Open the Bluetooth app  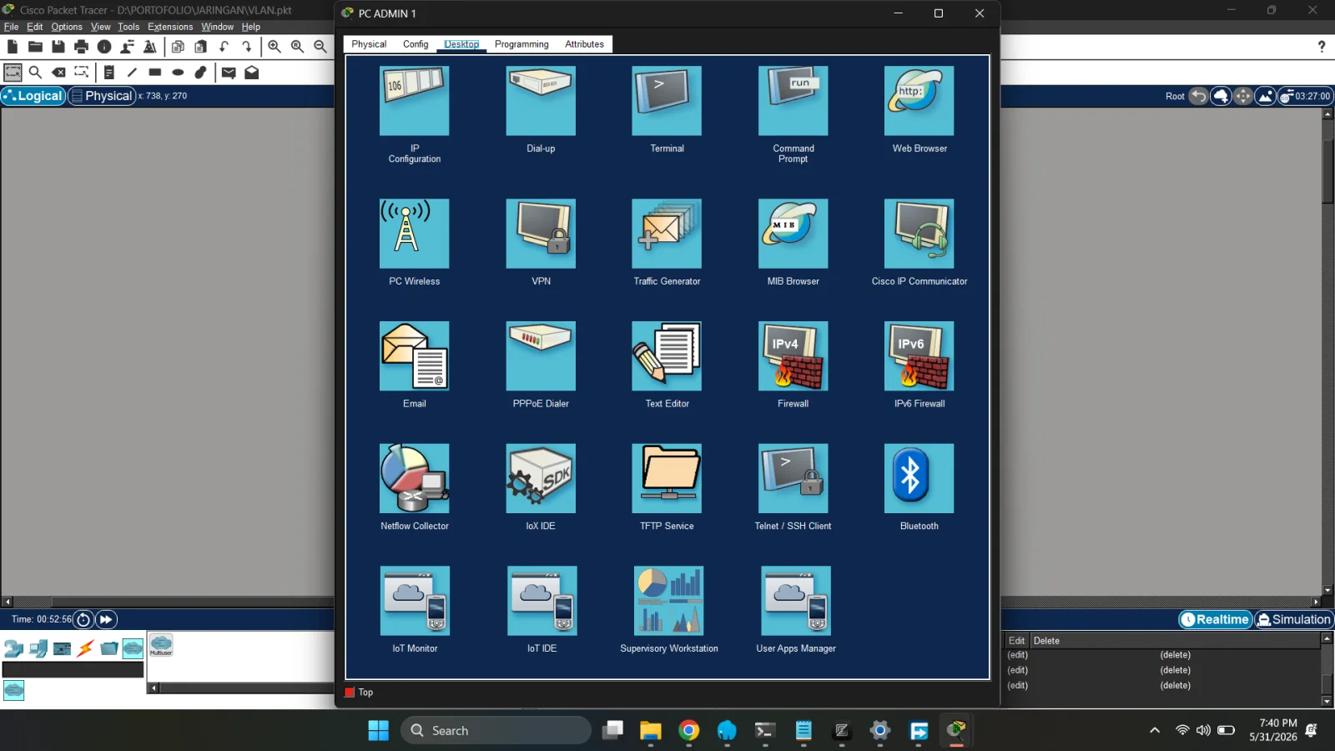[919, 478]
